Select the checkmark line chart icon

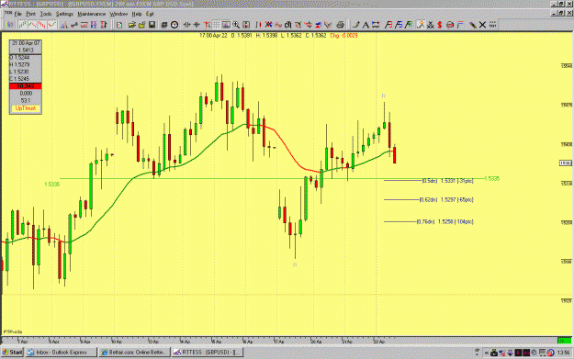52,25
